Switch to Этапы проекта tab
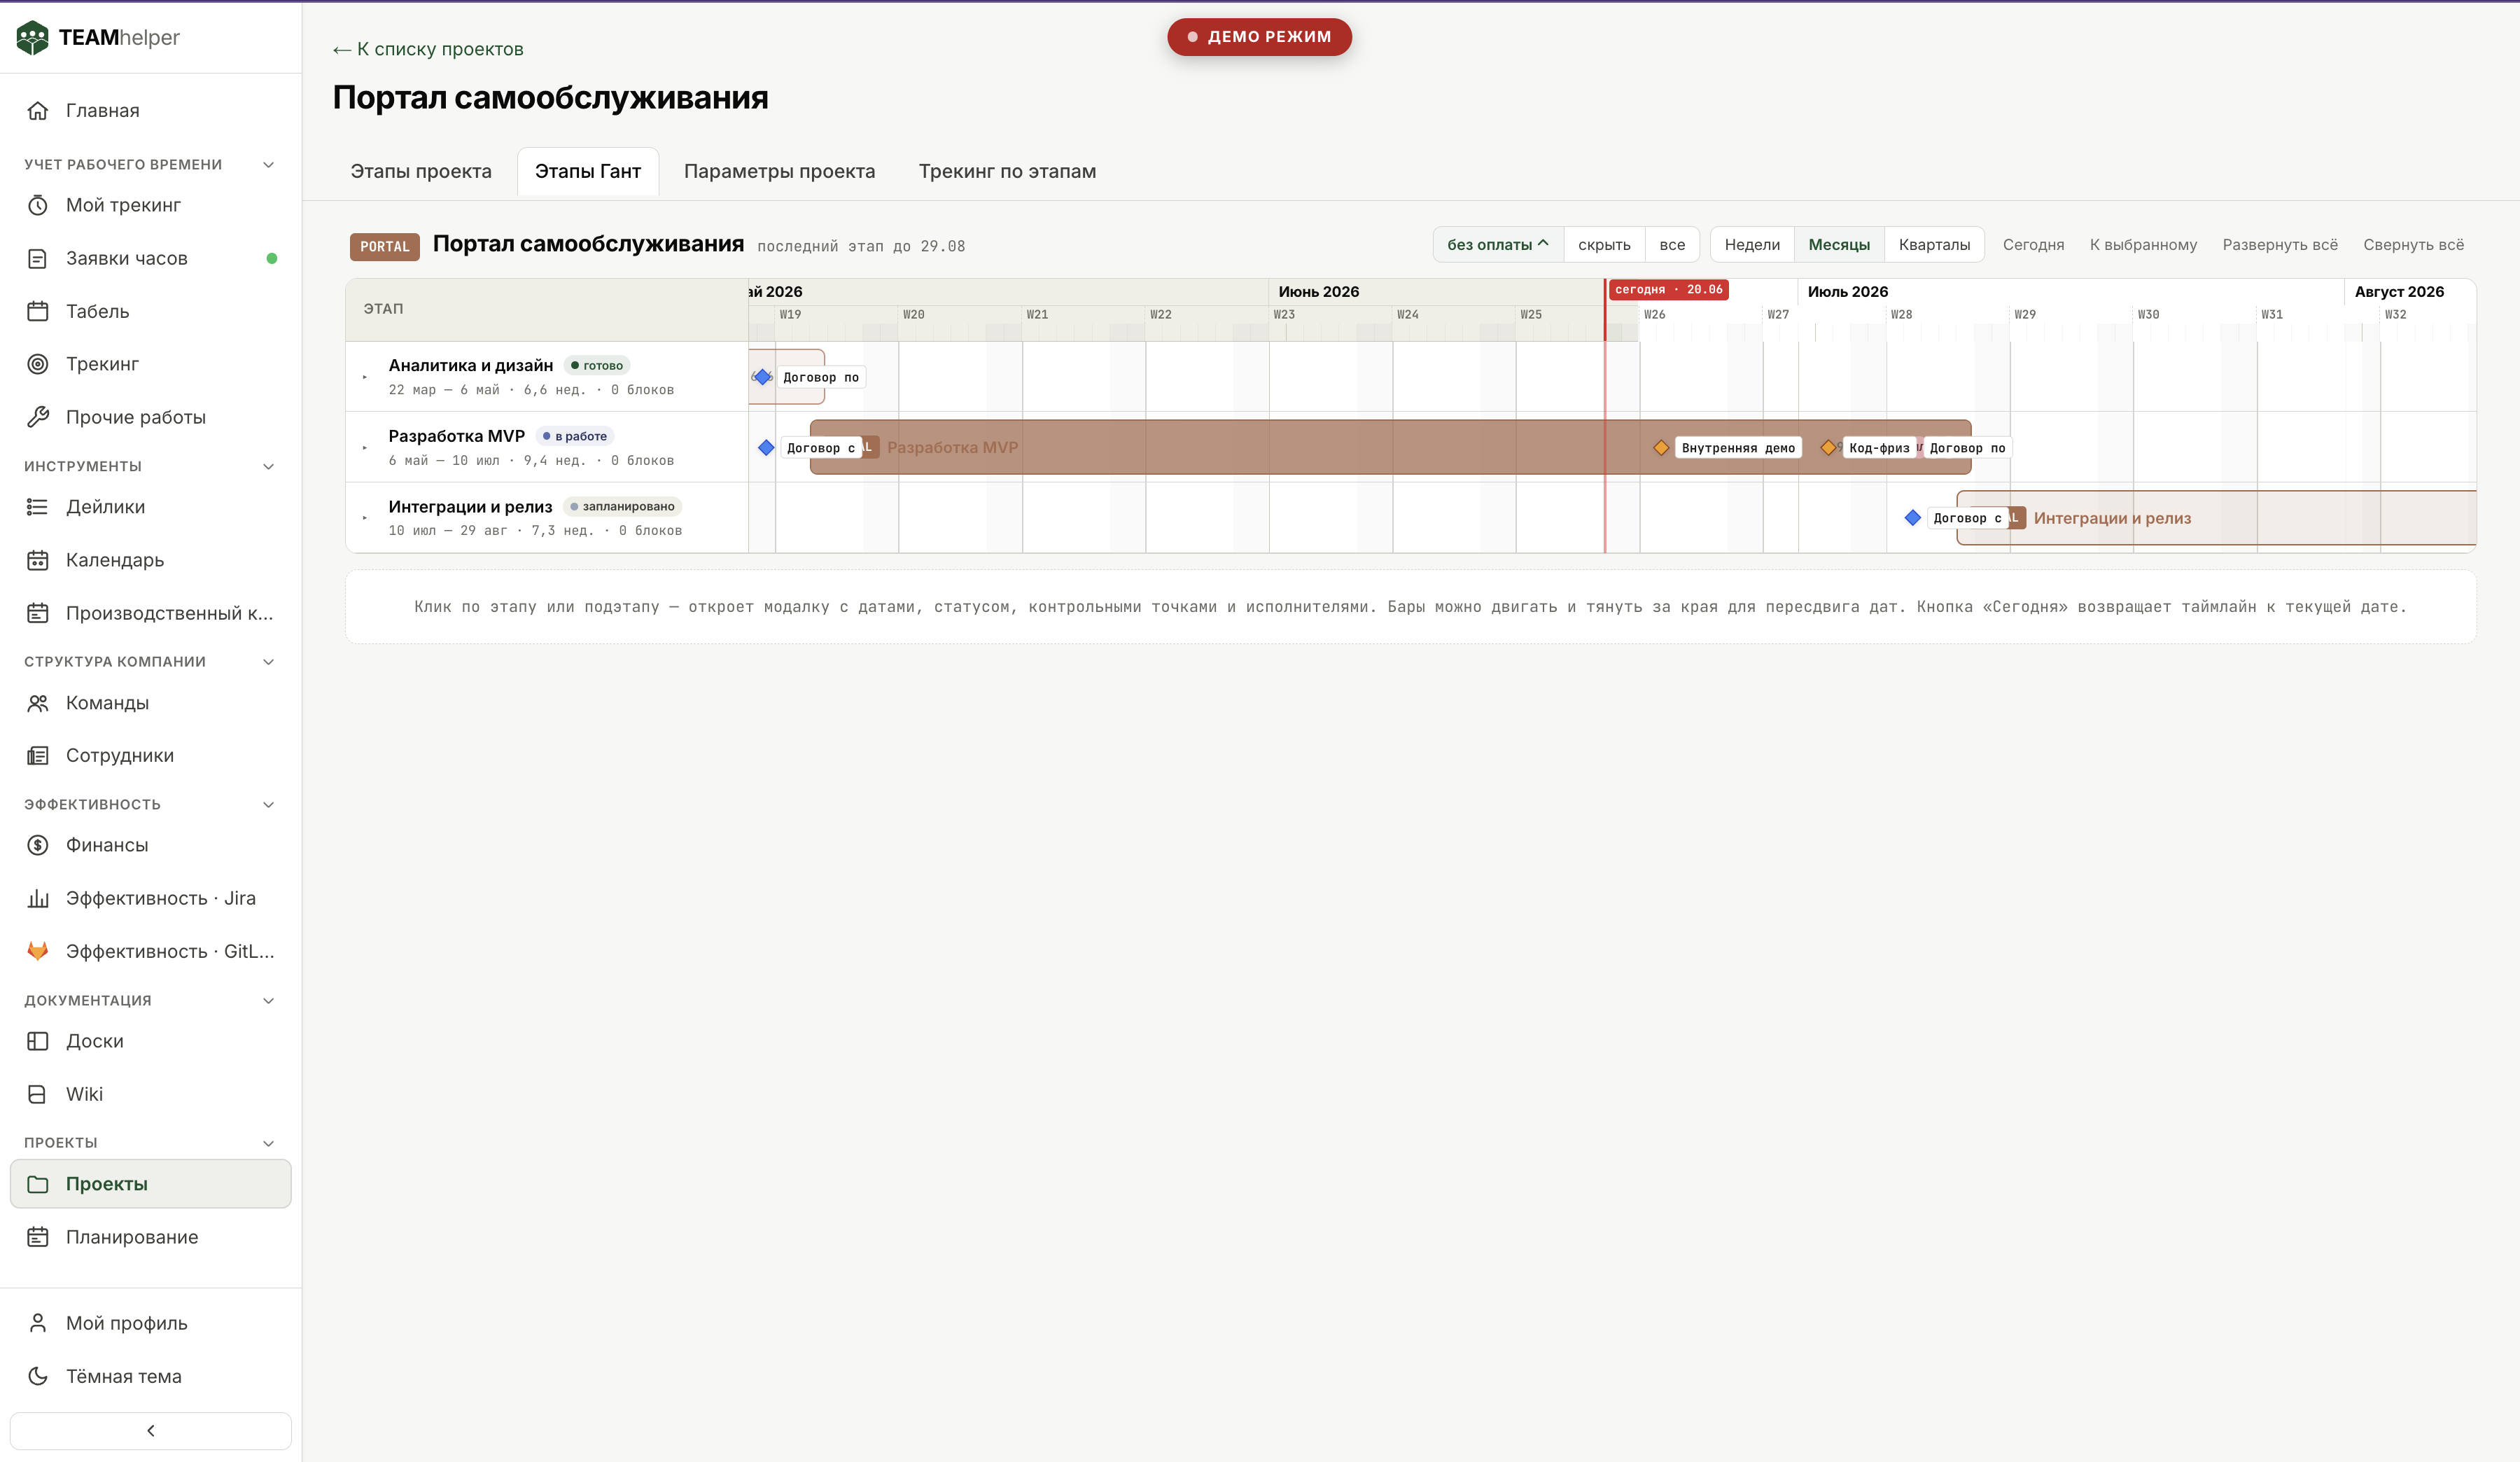The width and height of the screenshot is (2520, 1462). (421, 172)
